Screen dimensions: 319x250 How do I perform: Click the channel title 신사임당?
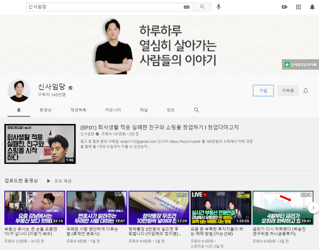(x=52, y=87)
